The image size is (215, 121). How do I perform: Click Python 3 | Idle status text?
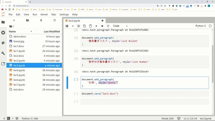click(30, 119)
